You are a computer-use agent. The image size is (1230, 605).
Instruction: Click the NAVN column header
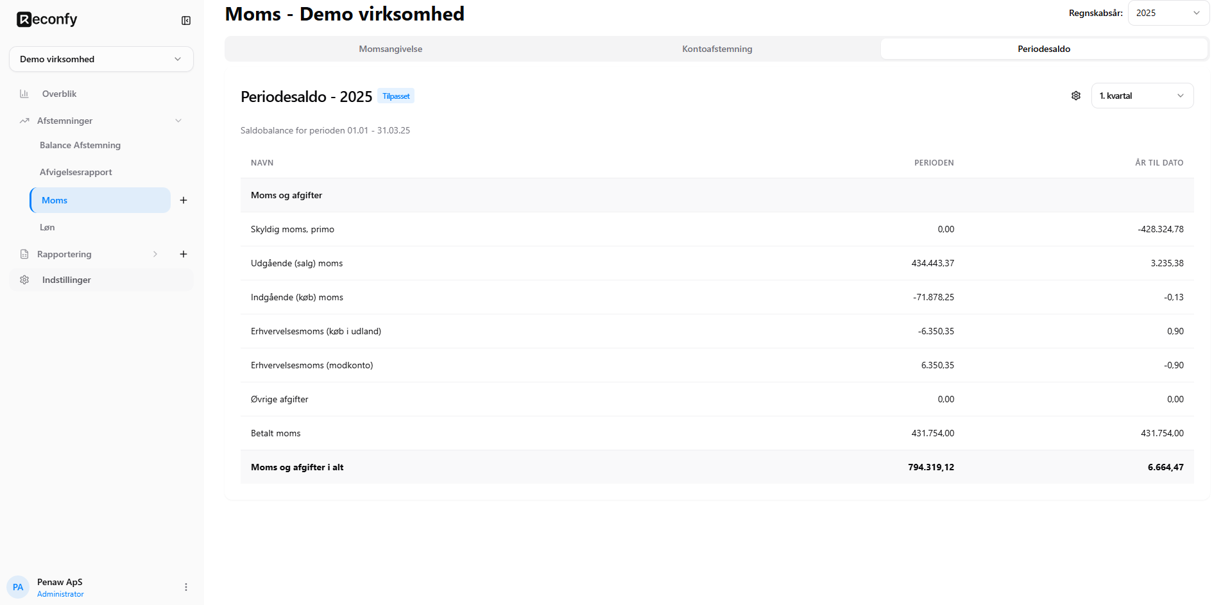click(262, 163)
